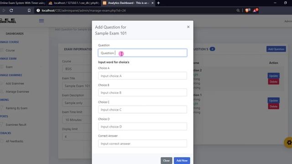Click the Course field showing BSIS
Viewport: 292px width, 164px height.
77,69
